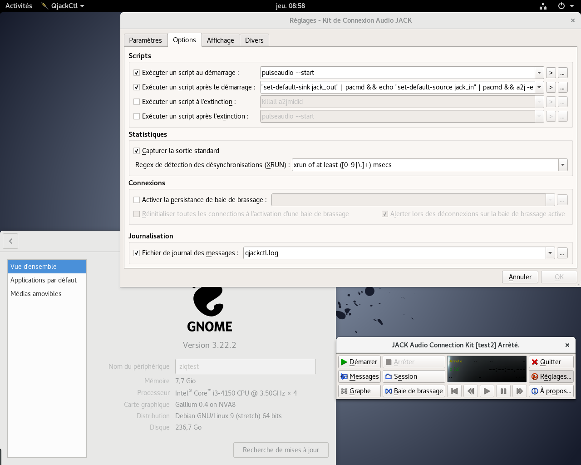Click the Annuler button

(x=520, y=277)
